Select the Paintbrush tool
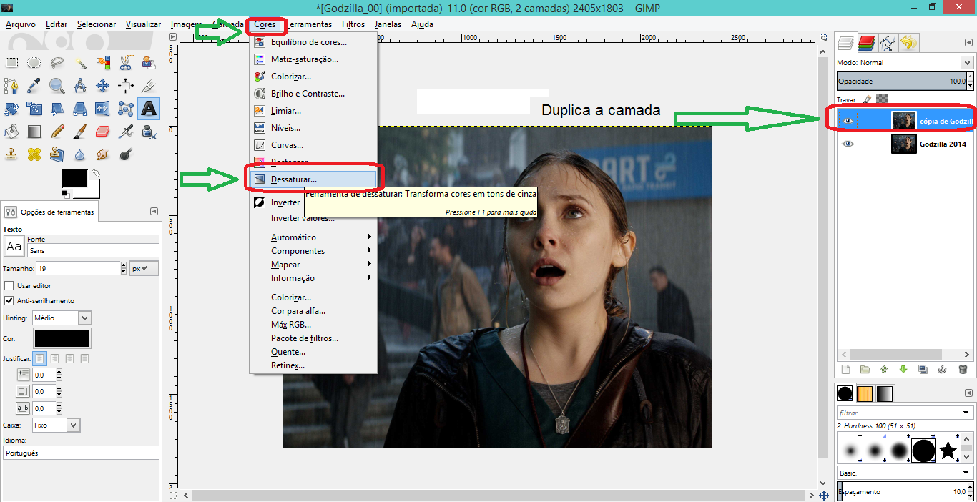Viewport: 977px width, 502px height. pyautogui.click(x=79, y=132)
